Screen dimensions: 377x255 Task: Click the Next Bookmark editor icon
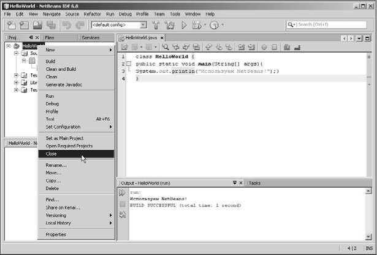tap(219, 47)
